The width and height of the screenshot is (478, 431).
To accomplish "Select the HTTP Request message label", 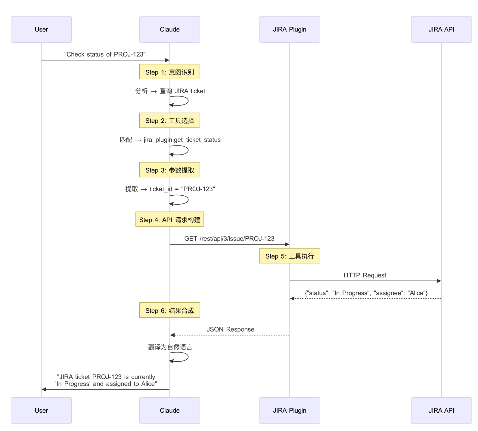I will 365,275.
